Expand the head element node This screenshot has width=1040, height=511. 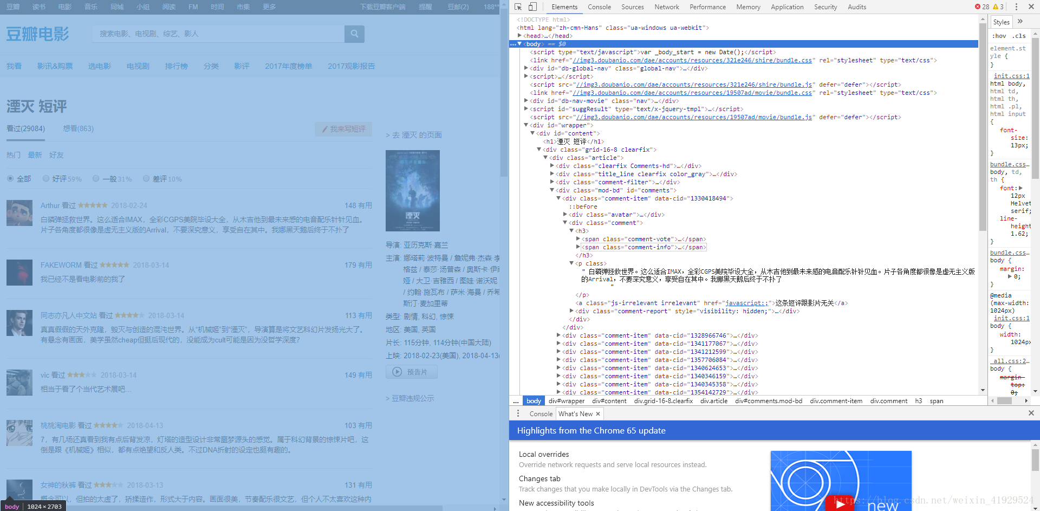[519, 36]
